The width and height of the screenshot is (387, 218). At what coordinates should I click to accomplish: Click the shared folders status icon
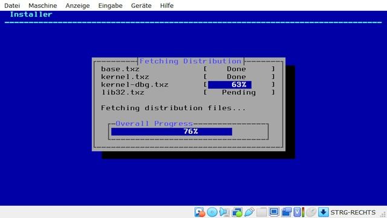[261, 212]
